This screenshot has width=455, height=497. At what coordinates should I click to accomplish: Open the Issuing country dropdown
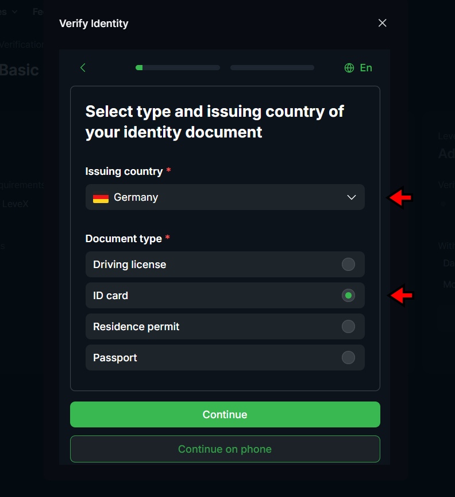pos(225,197)
